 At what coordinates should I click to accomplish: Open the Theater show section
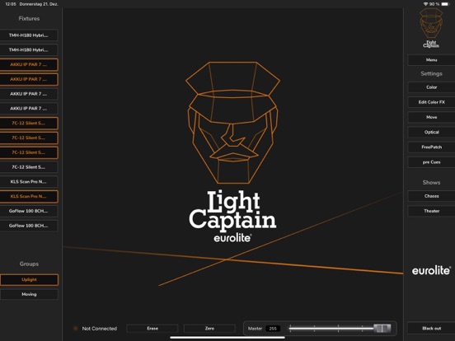(431, 211)
